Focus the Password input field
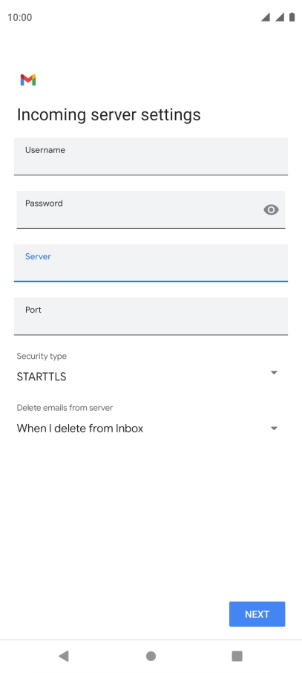Image resolution: width=302 pixels, height=673 pixels. point(151,209)
